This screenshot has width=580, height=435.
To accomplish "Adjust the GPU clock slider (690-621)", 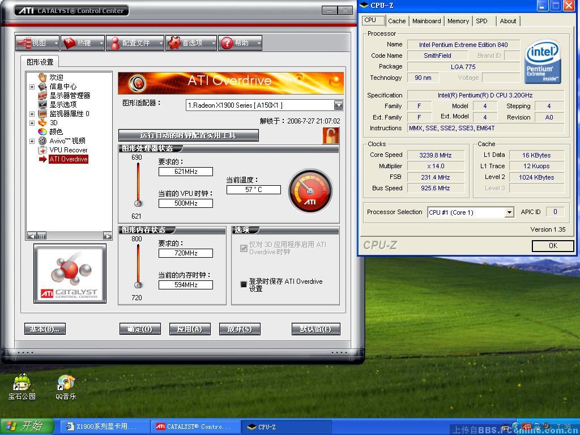I will 138,203.
